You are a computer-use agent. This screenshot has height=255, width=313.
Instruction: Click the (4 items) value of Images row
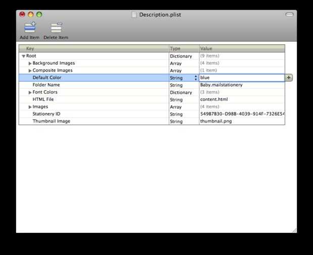pos(210,107)
